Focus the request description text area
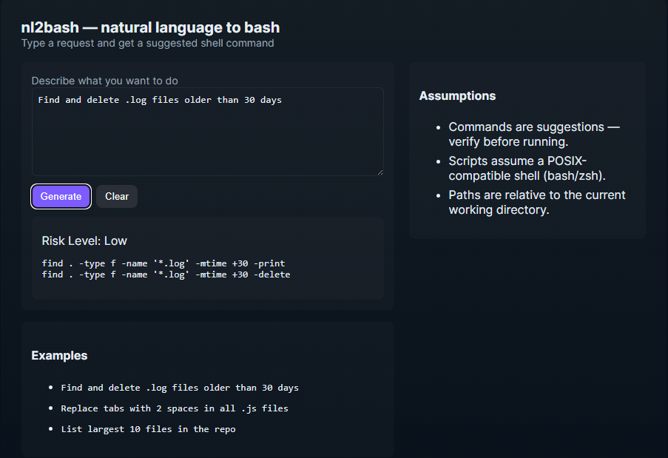 pyautogui.click(x=207, y=132)
